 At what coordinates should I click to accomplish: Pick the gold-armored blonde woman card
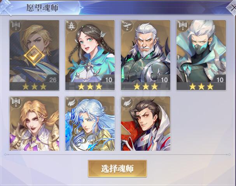pyautogui.click(x=34, y=124)
